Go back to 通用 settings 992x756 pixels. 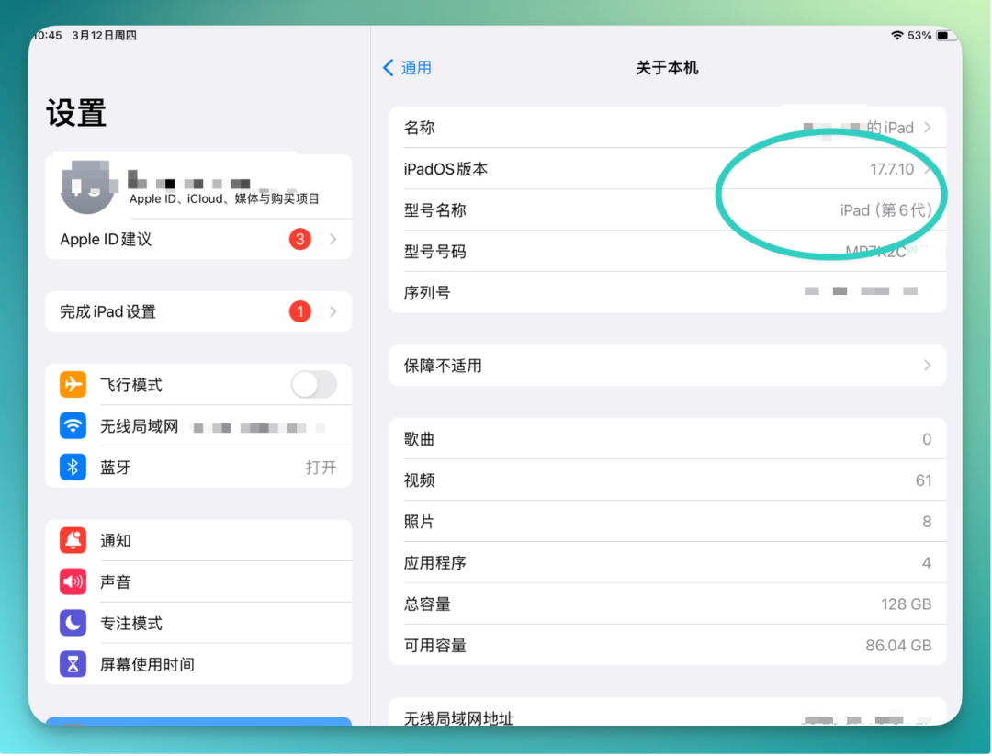(408, 68)
